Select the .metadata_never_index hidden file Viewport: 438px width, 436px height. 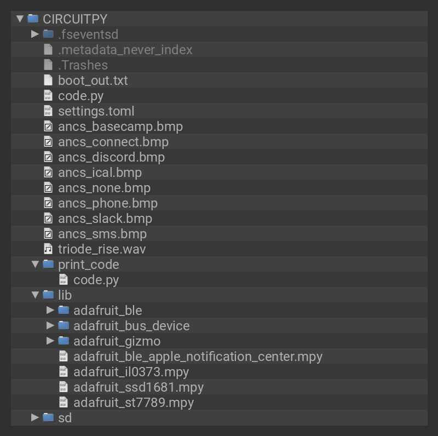125,50
